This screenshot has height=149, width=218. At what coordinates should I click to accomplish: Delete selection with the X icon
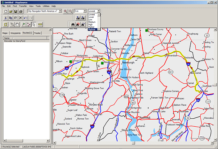(20, 18)
